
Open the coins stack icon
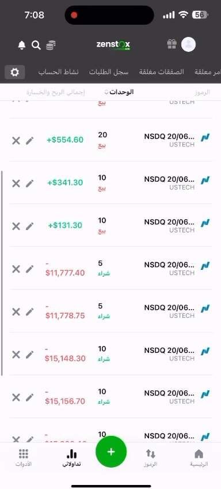click(x=51, y=46)
